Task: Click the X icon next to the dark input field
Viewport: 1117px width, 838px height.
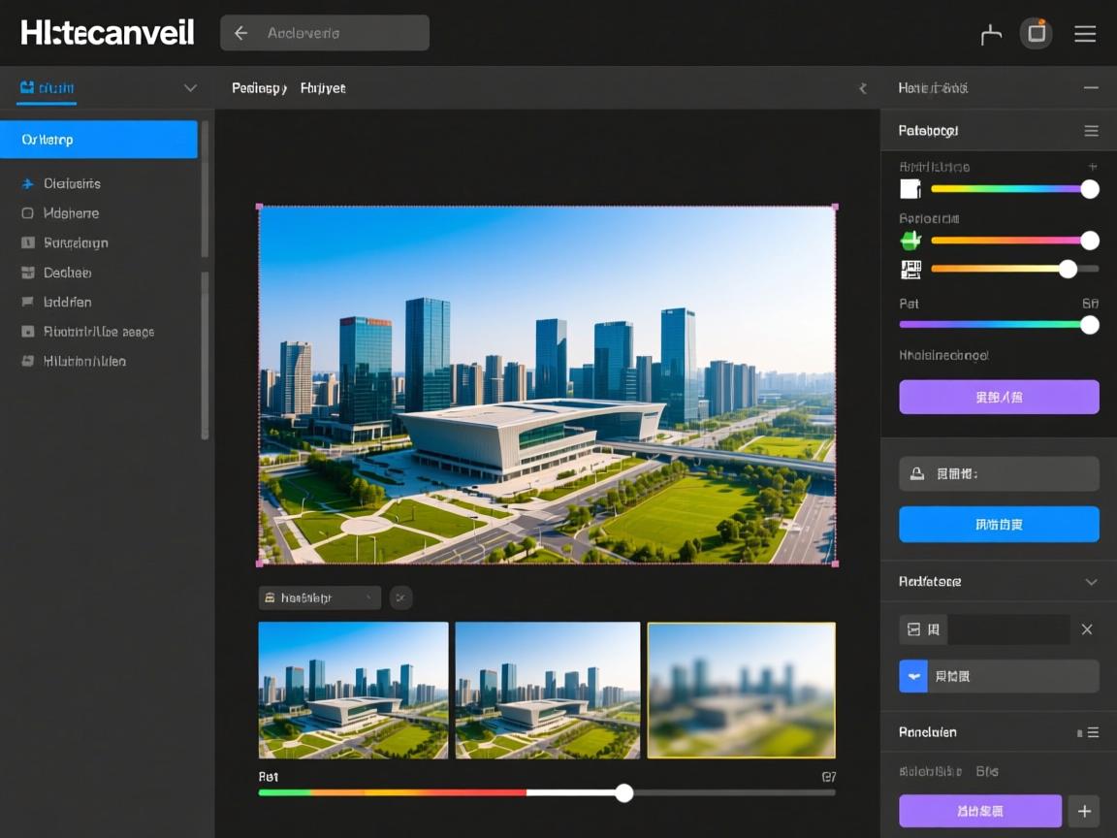Action: coord(1087,629)
